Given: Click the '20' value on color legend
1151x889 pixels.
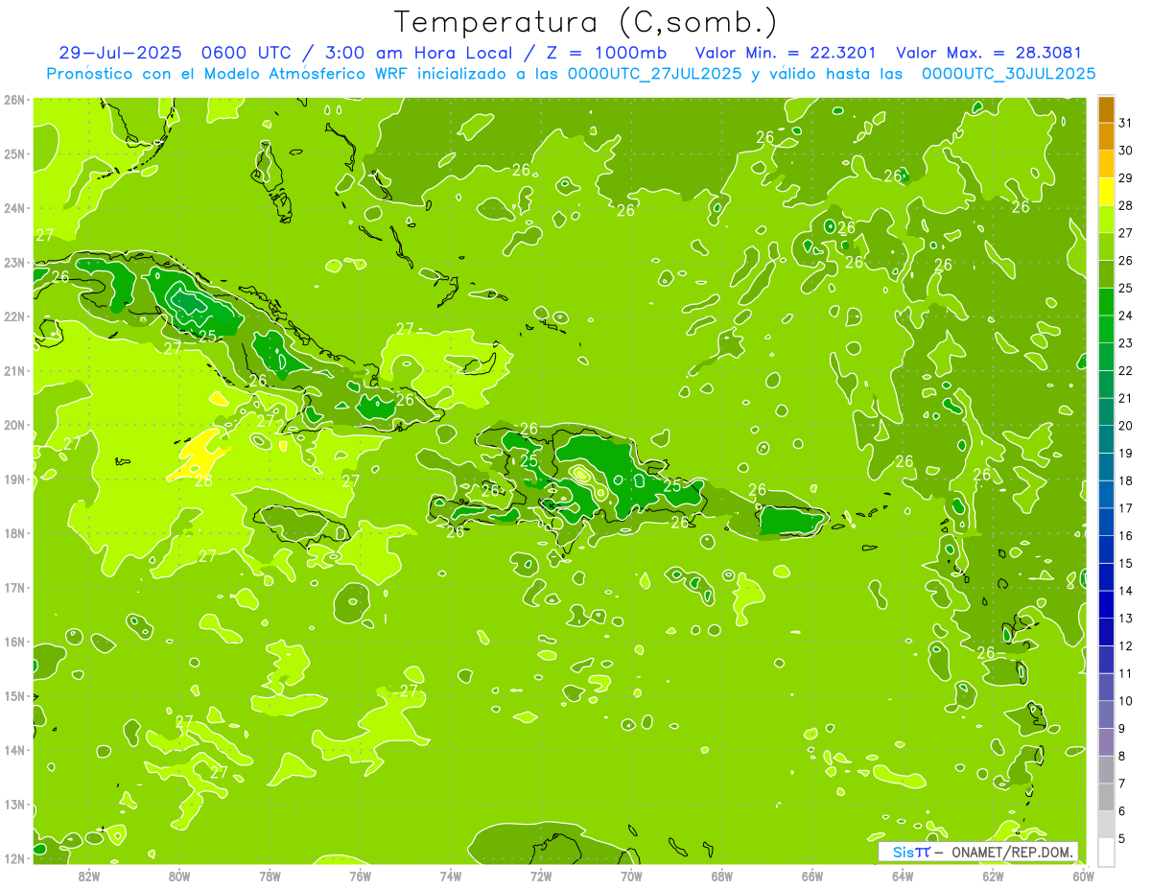Looking at the screenshot, I should pyautogui.click(x=1126, y=426).
